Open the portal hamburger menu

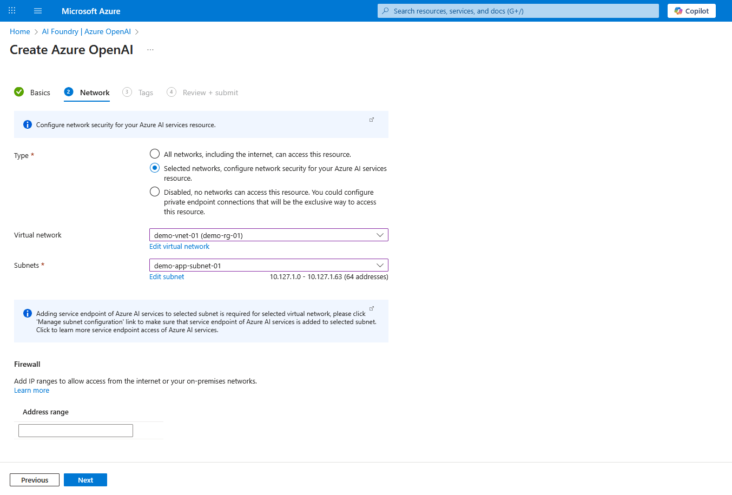[x=37, y=10]
